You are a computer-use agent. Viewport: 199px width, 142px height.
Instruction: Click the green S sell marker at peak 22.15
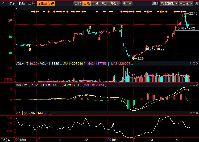pyautogui.click(x=185, y=15)
